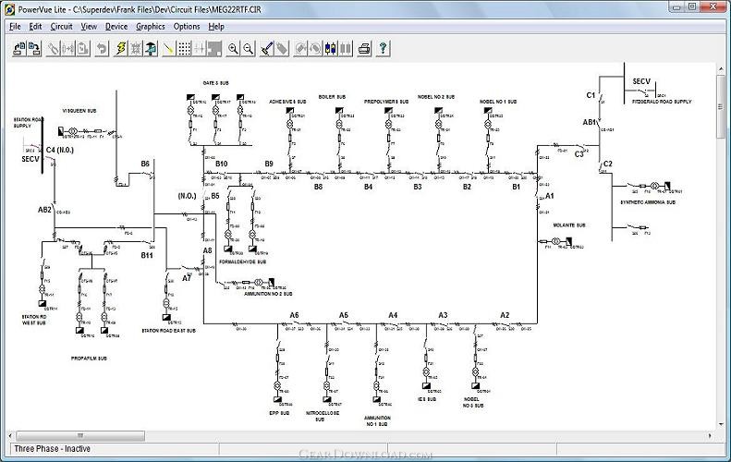Viewport: 731px width, 462px height.
Task: Open the Device menu
Action: click(116, 27)
